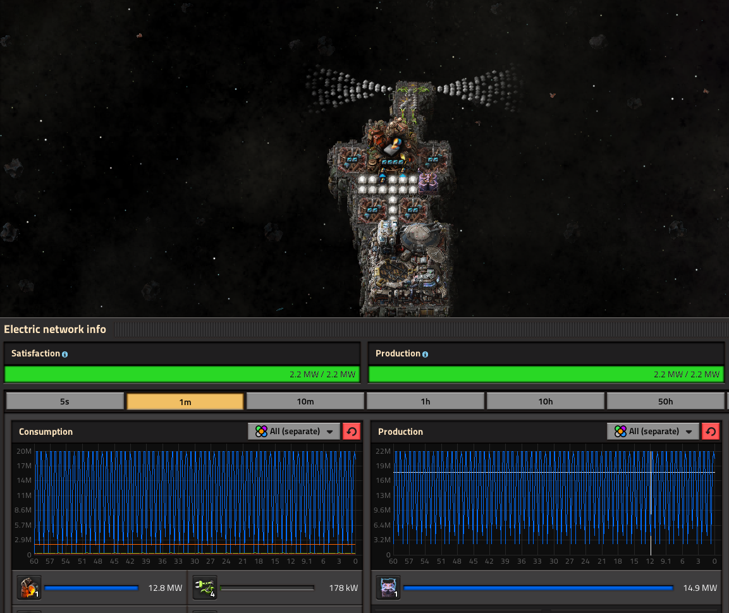Open Production All (separate) dropdown
This screenshot has width=729, height=613.
653,431
